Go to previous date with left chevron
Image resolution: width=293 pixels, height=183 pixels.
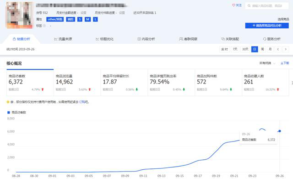[278, 49]
